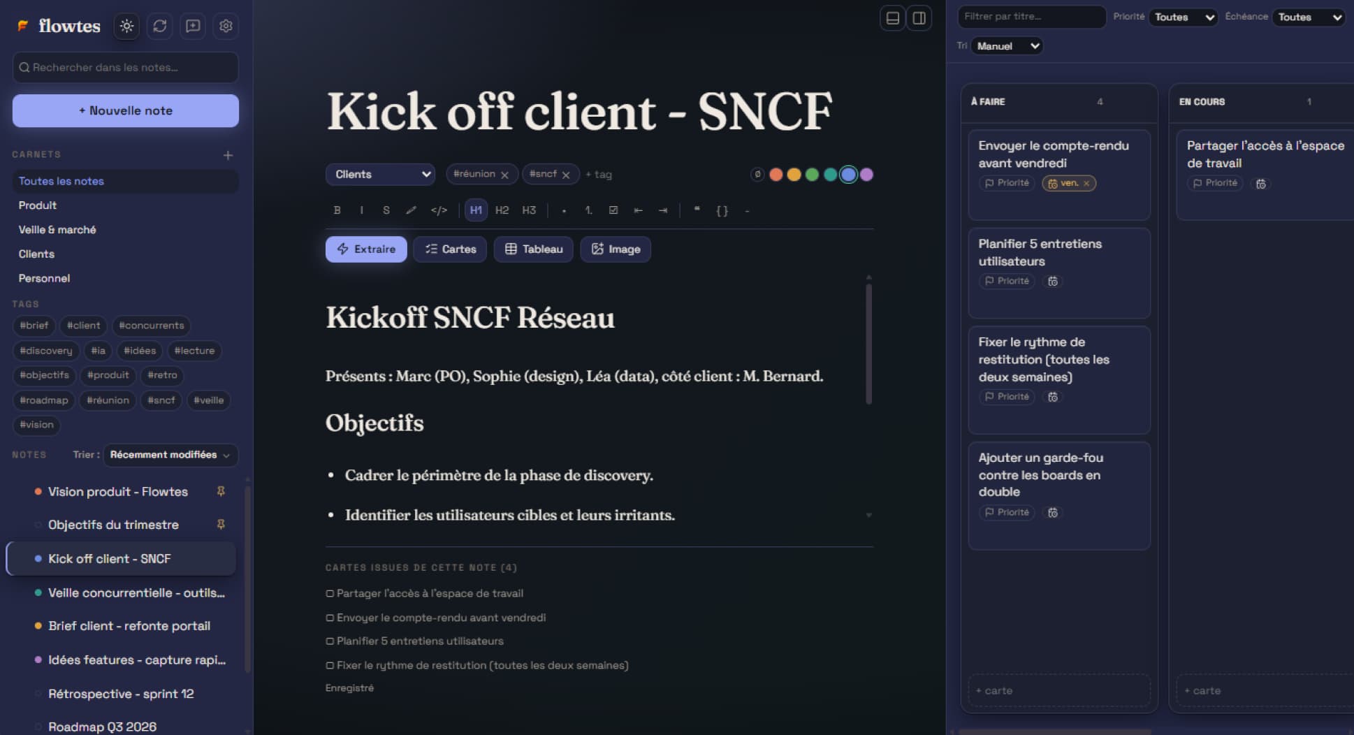The height and width of the screenshot is (735, 1354).
Task: Check the 'Envoyer le compte-rendu avant vendredi' checkbox
Action: click(330, 618)
